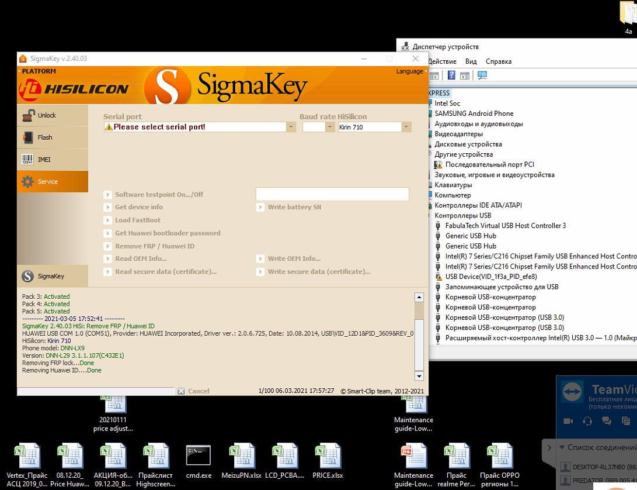637x490 pixels.
Task: Select АКЦИЯ-об... desktop Excel file
Action: [x=113, y=465]
